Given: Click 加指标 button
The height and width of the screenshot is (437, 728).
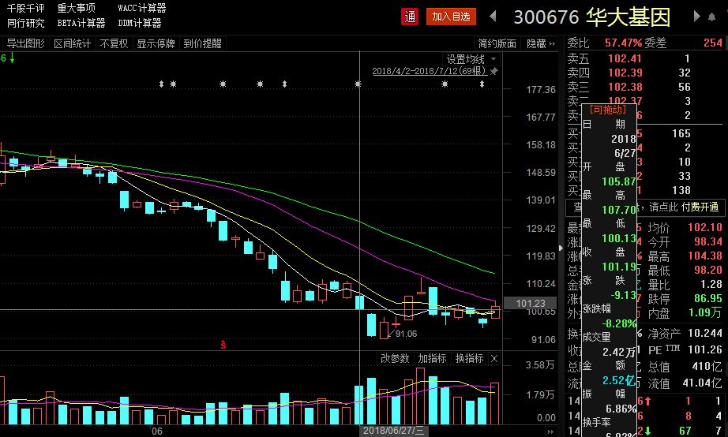Looking at the screenshot, I should point(432,359).
